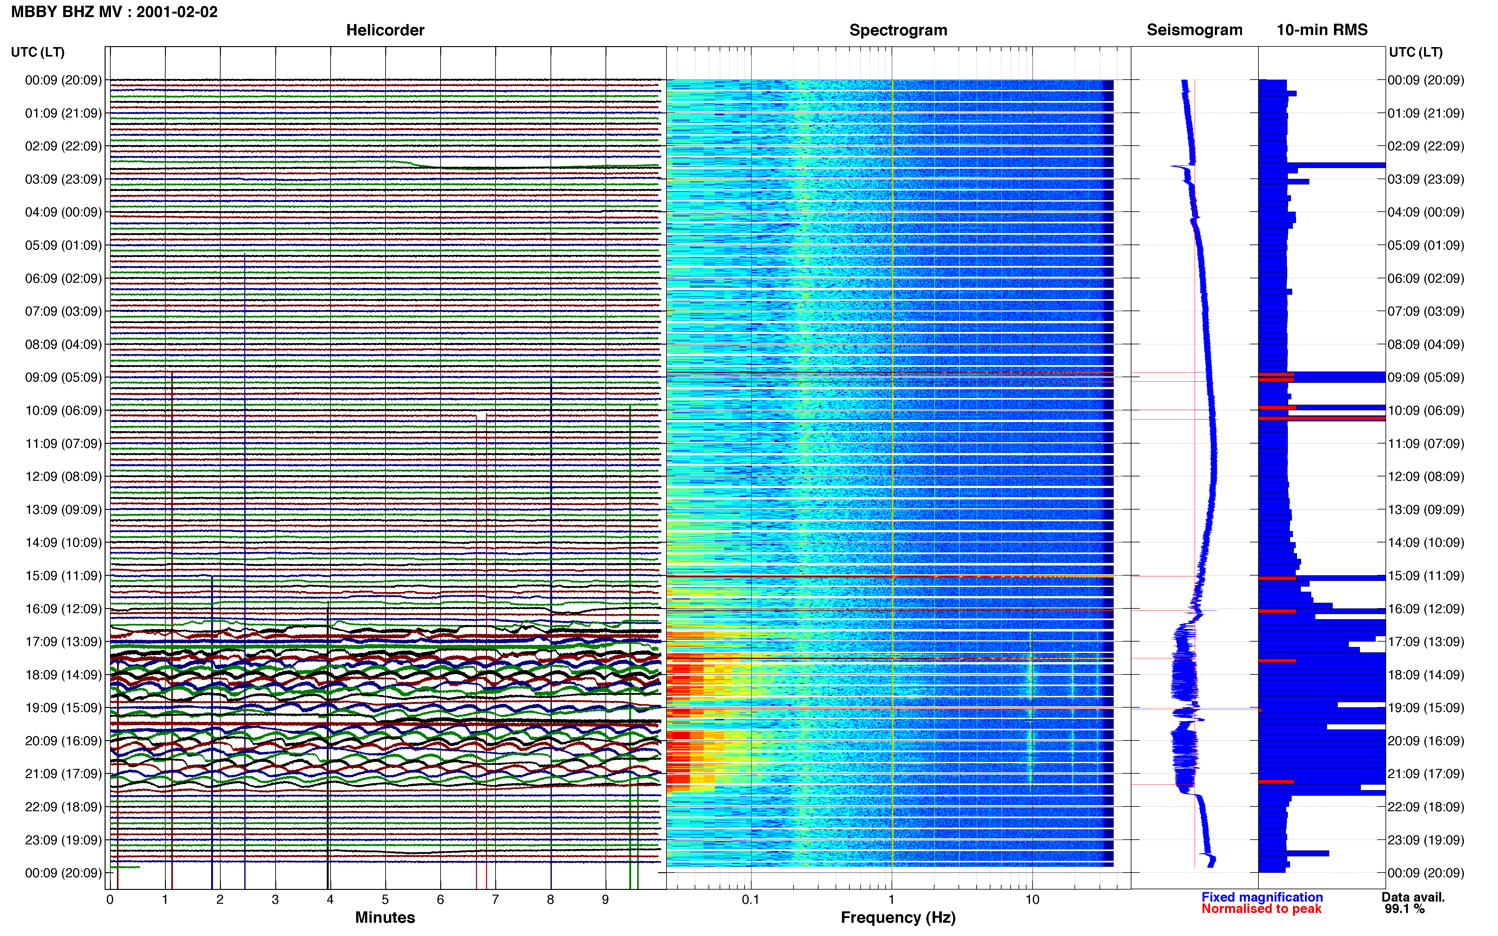Click left time label '17:09 (13:09)'
This screenshot has height=936, width=1498.
tap(63, 642)
